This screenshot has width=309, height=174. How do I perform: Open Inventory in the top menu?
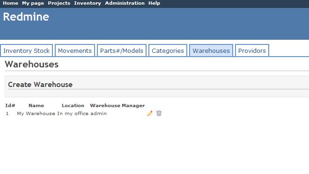tap(88, 3)
